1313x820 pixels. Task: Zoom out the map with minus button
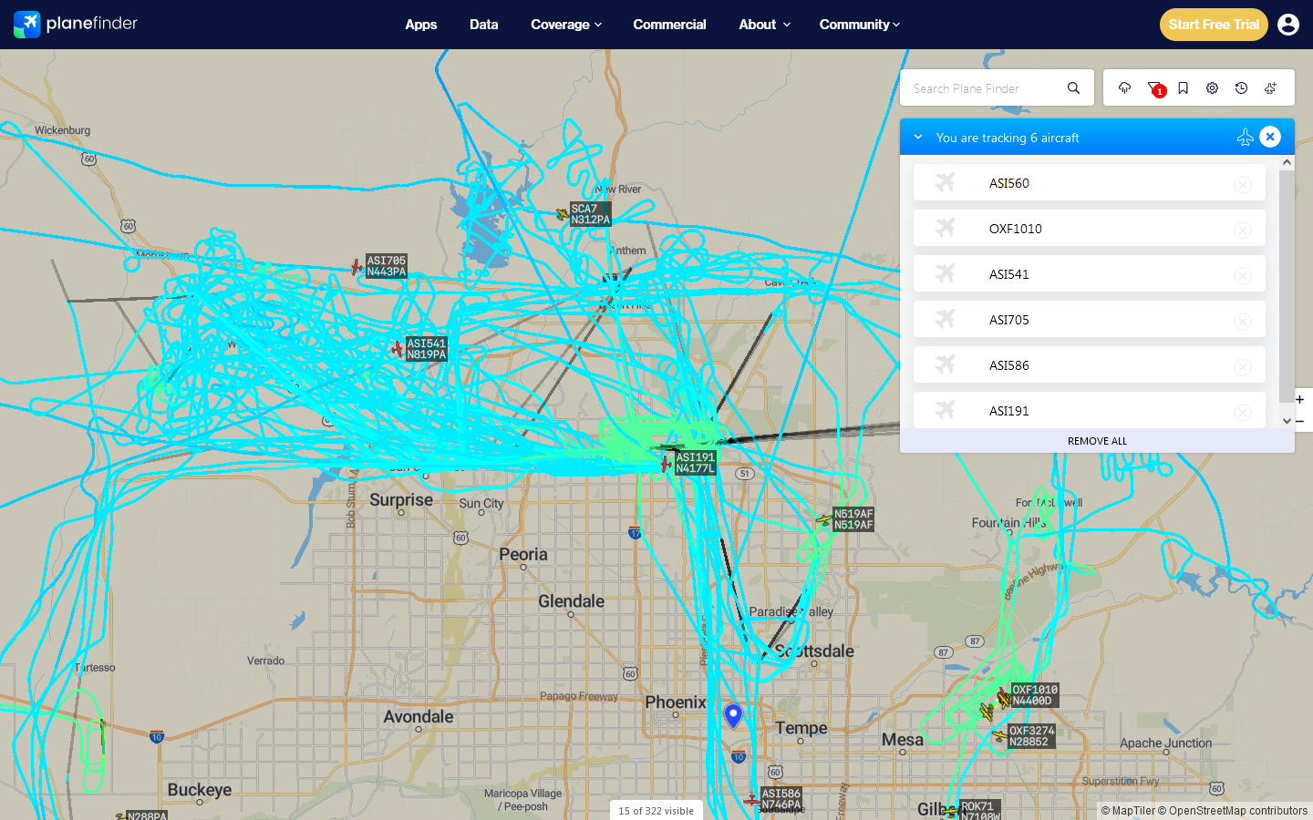(x=1300, y=421)
